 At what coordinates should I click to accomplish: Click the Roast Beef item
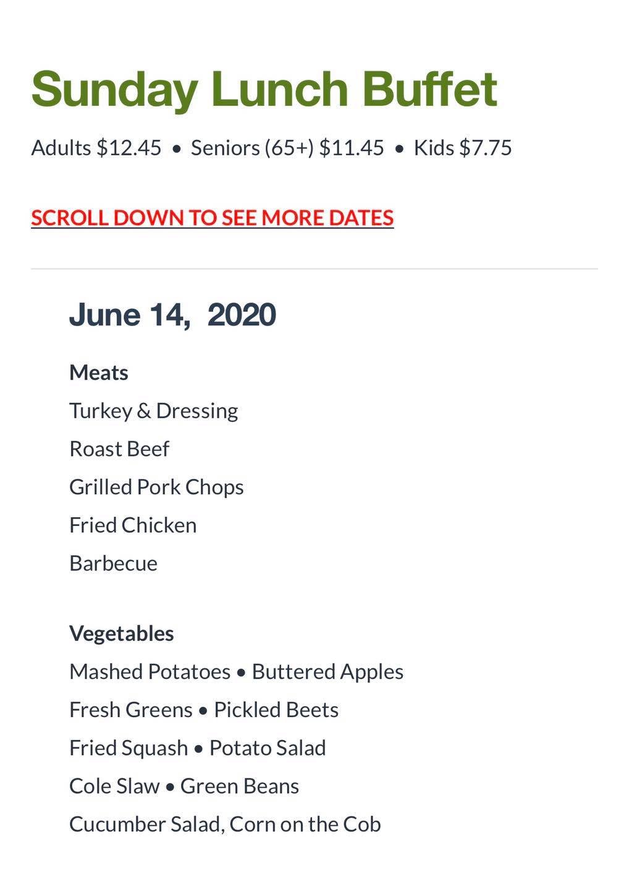click(119, 449)
